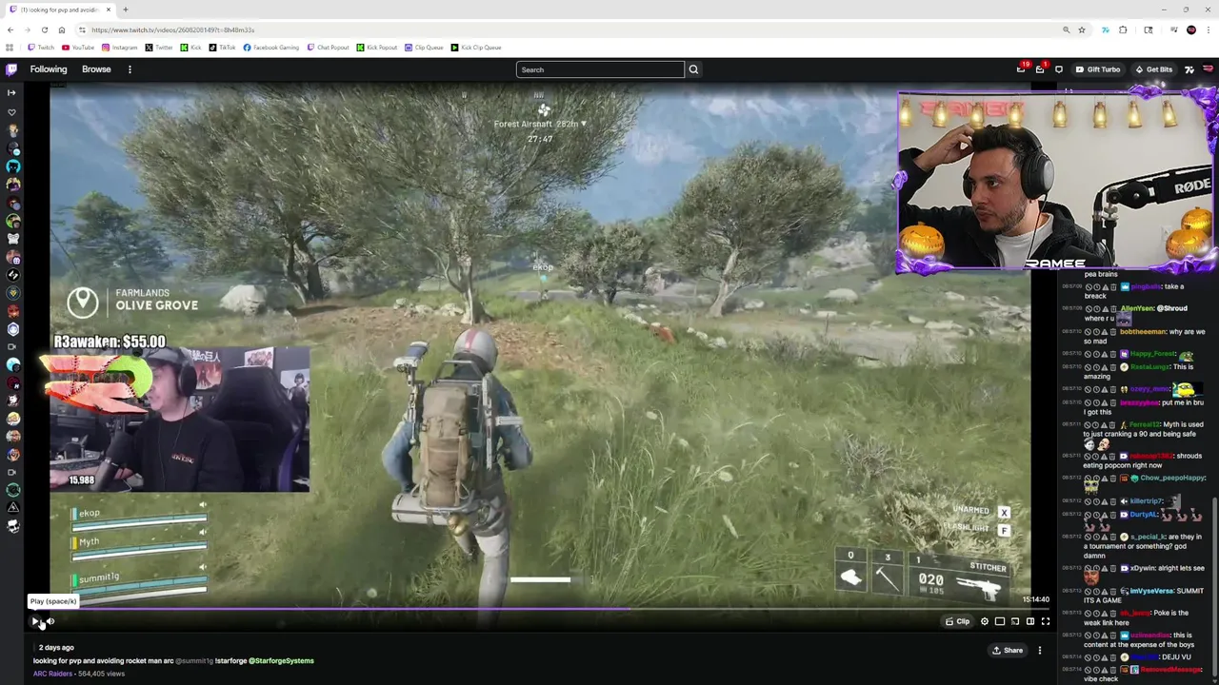
Task: Click the site information icon in address bar
Action: pyautogui.click(x=82, y=30)
